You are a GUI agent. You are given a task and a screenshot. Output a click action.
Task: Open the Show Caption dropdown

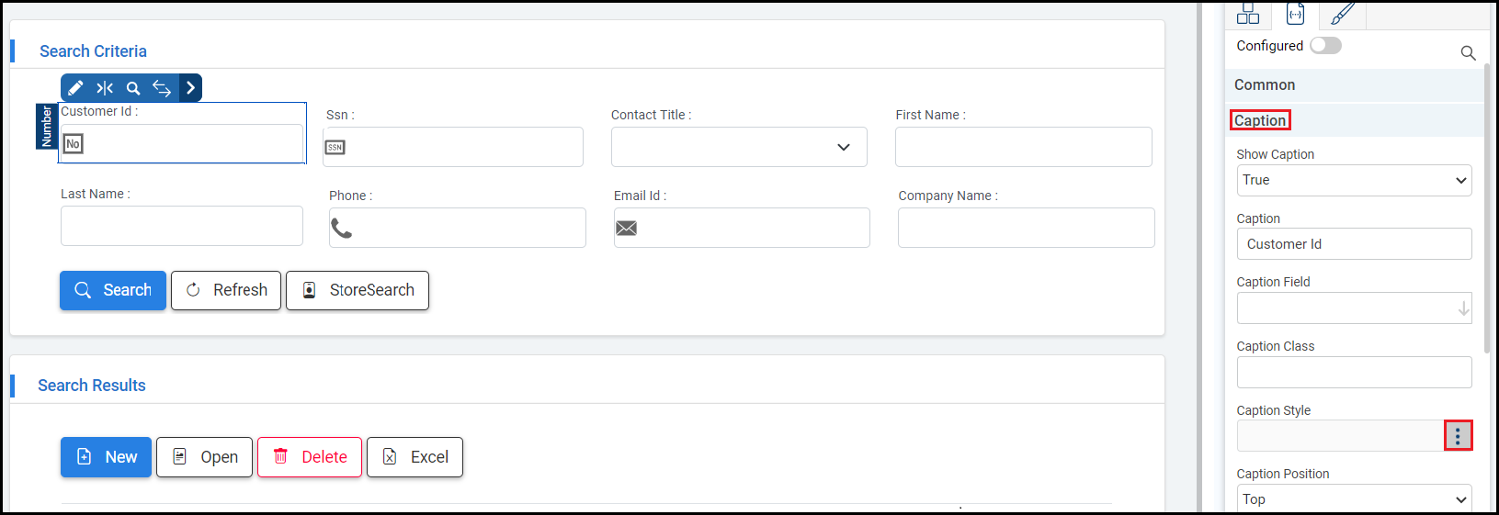[1354, 181]
